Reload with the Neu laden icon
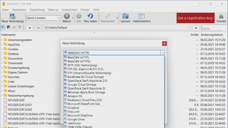 click(90, 16)
